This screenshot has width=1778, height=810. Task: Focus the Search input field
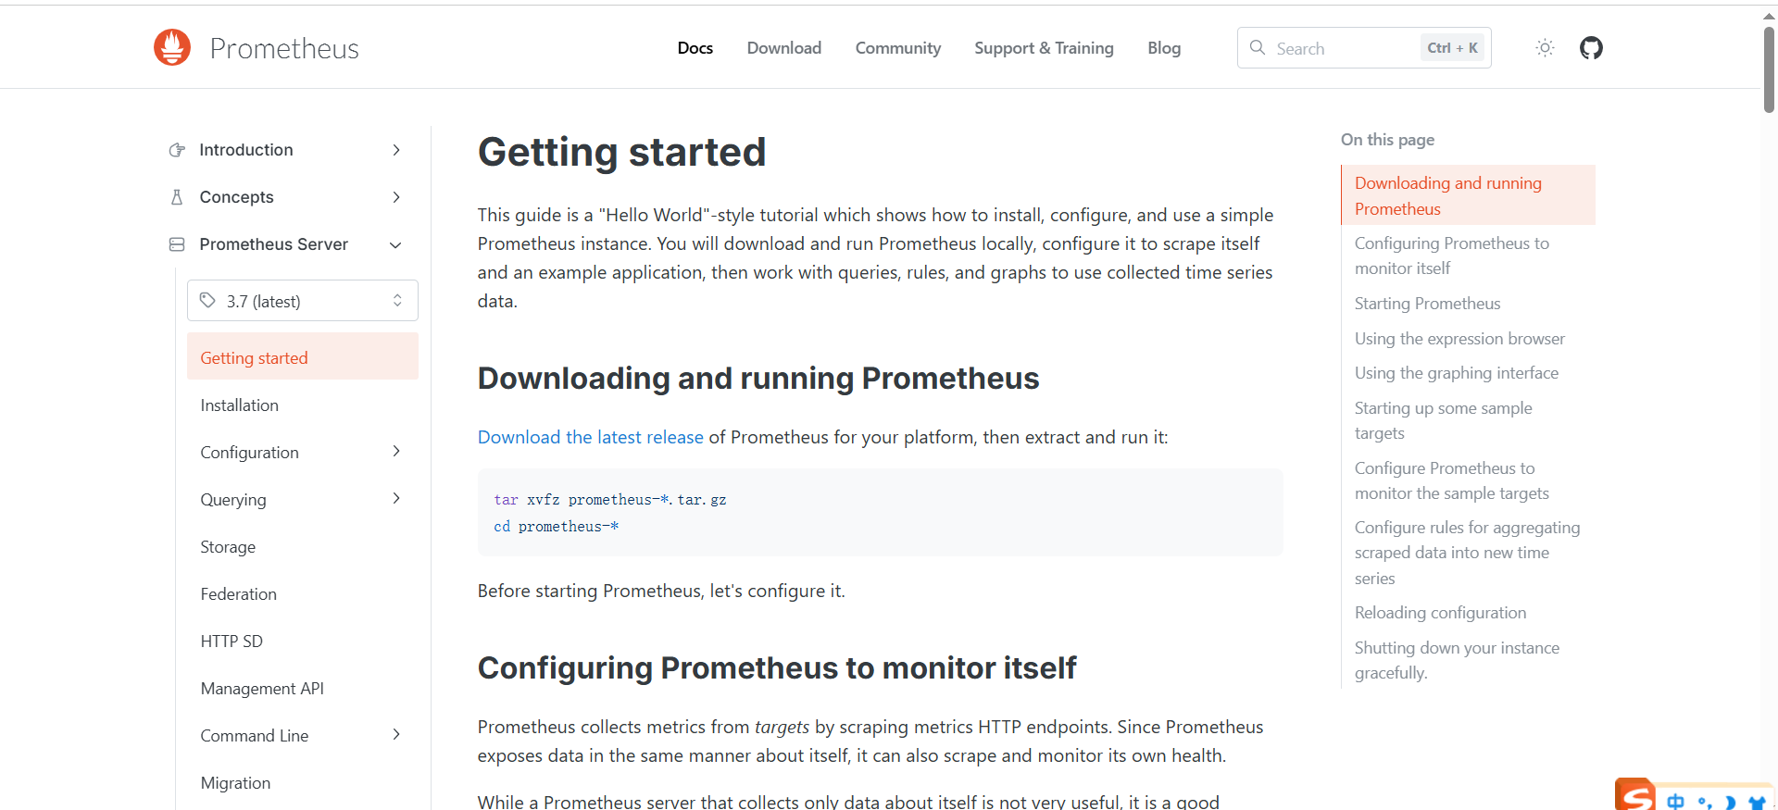tap(1364, 48)
